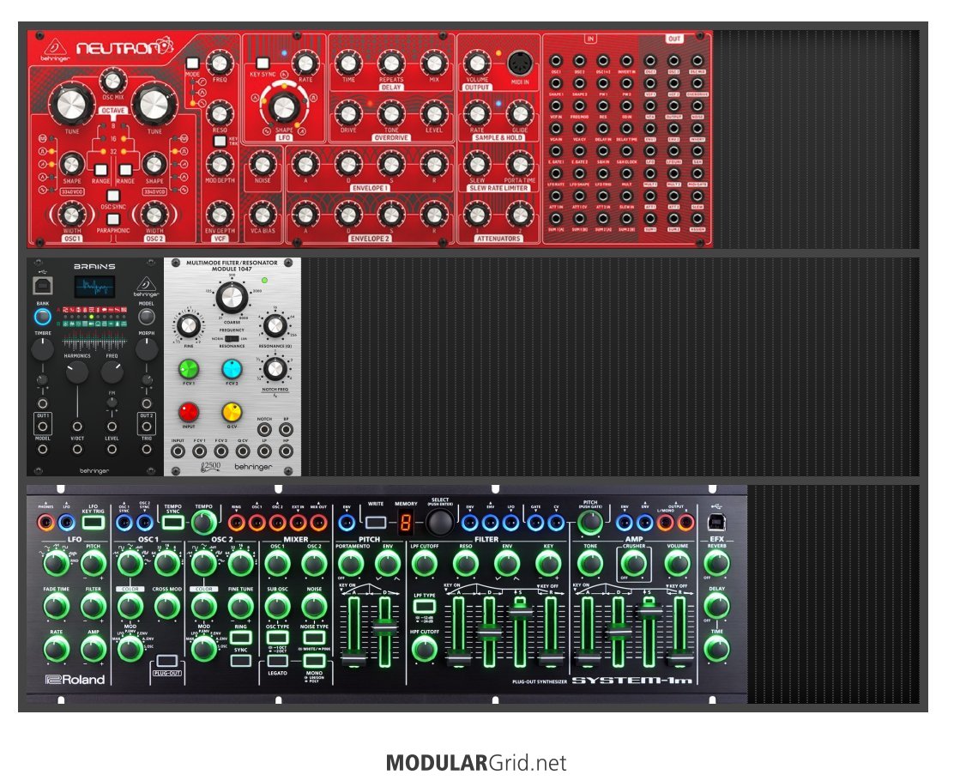Click the USB port on System-1m
Image resolution: width=954 pixels, height=781 pixels.
point(716,522)
